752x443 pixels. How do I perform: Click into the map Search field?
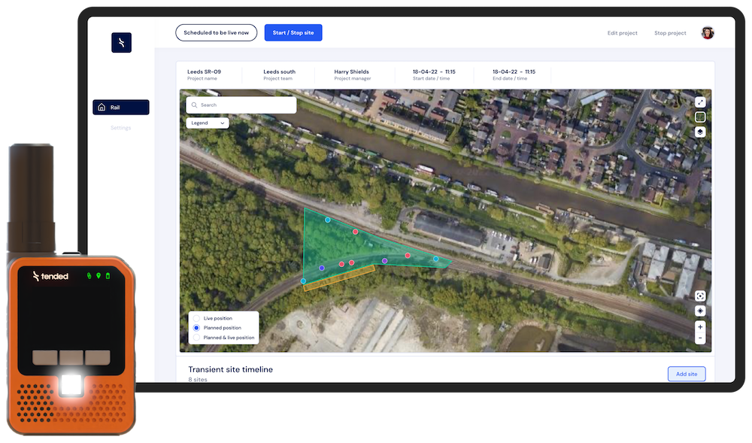pos(241,105)
